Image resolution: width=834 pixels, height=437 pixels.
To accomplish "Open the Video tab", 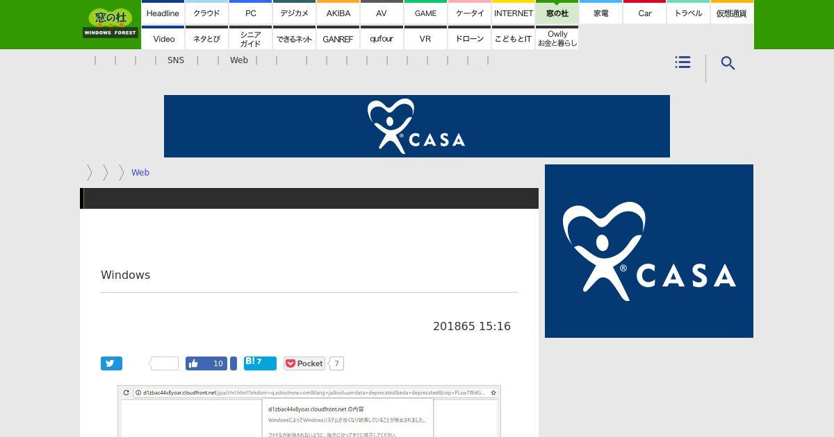I will pos(163,38).
